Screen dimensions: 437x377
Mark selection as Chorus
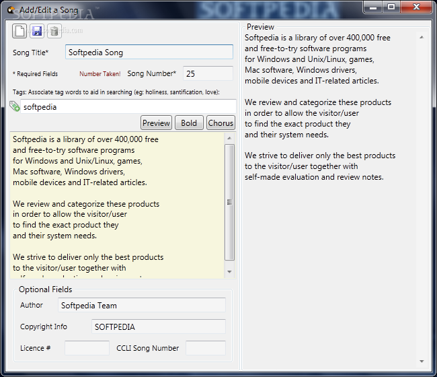pyautogui.click(x=221, y=123)
